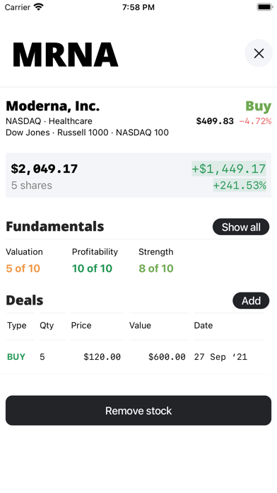Tap the Wi-Fi icon in status bar
The image size is (277, 493).
(39, 7)
